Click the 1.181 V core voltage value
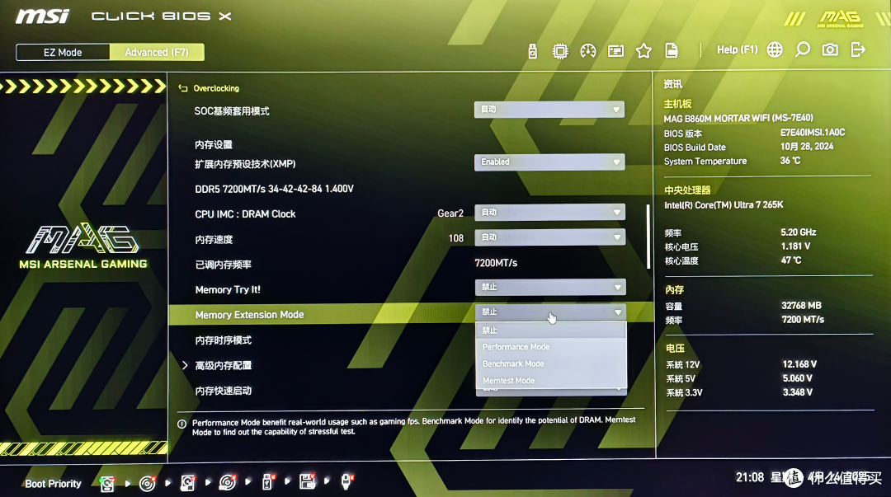891x497 pixels. (795, 246)
